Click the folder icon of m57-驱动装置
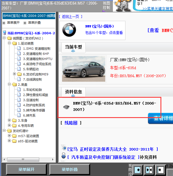173x176 pixels. pyautogui.click(x=14, y=136)
